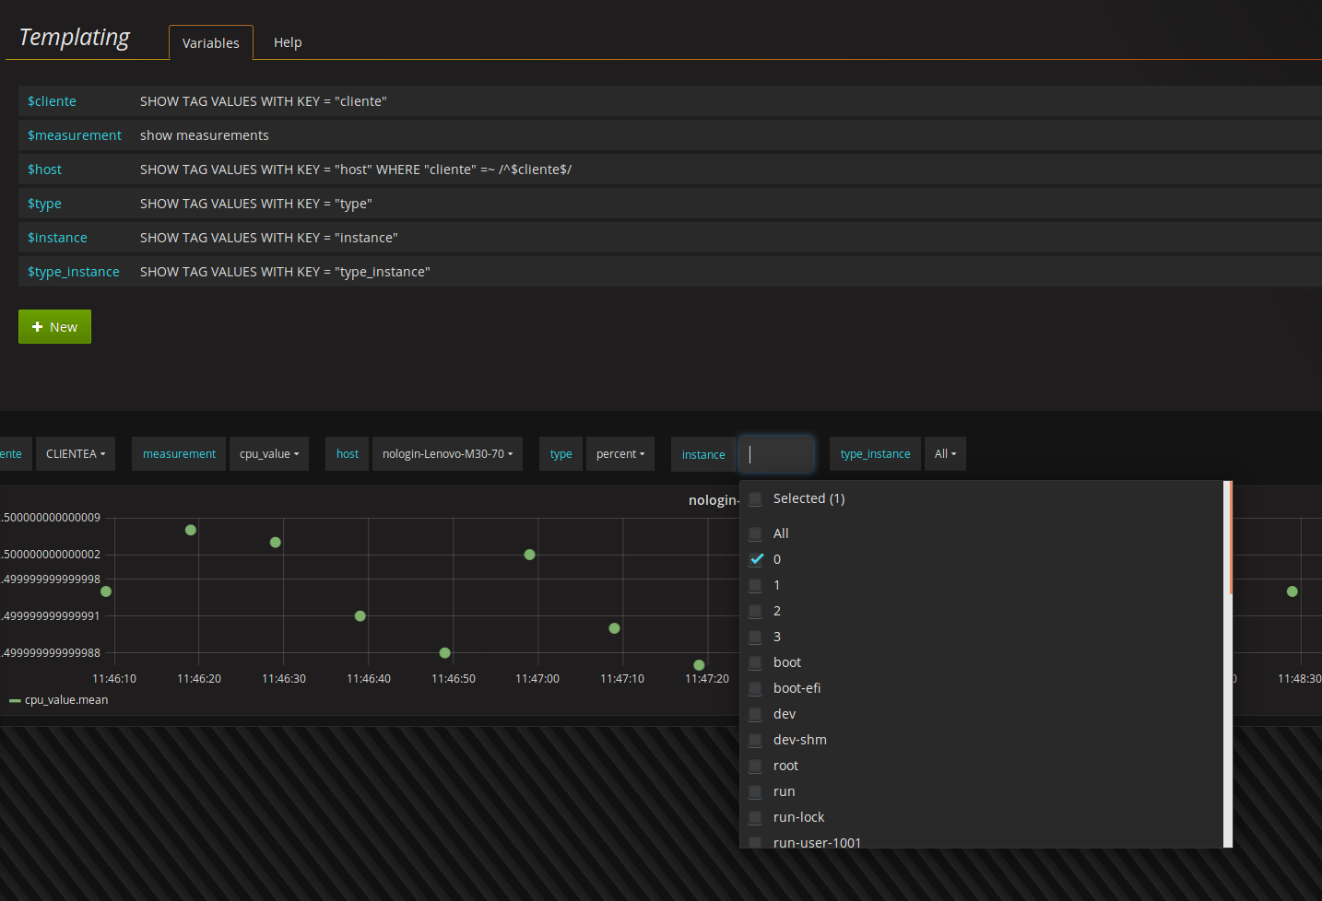Uncheck the 0 instance option

coord(756,559)
